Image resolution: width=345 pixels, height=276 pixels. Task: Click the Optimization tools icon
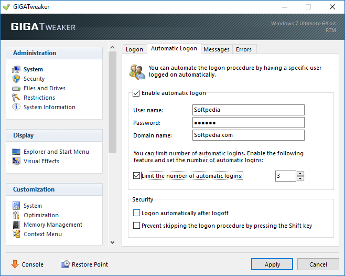point(16,215)
